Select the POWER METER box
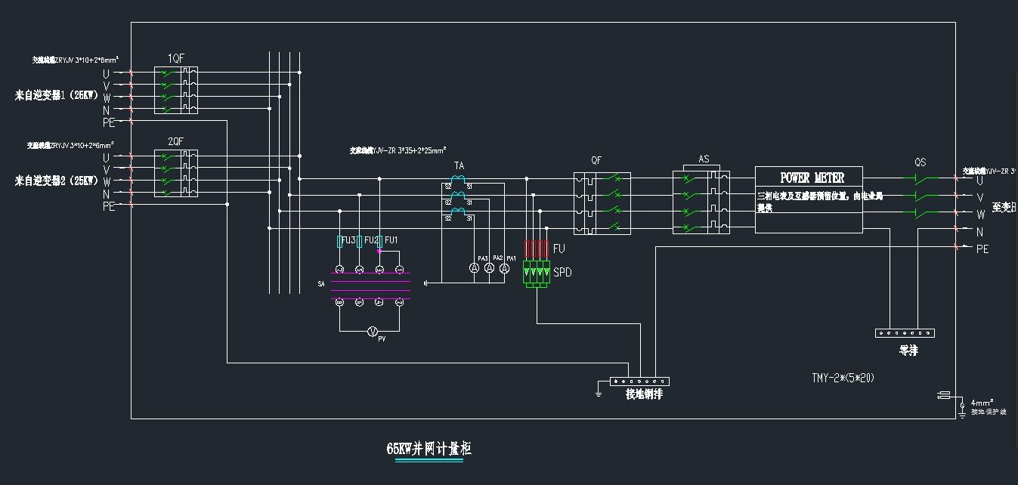Image resolution: width=1018 pixels, height=485 pixels. coord(809,199)
